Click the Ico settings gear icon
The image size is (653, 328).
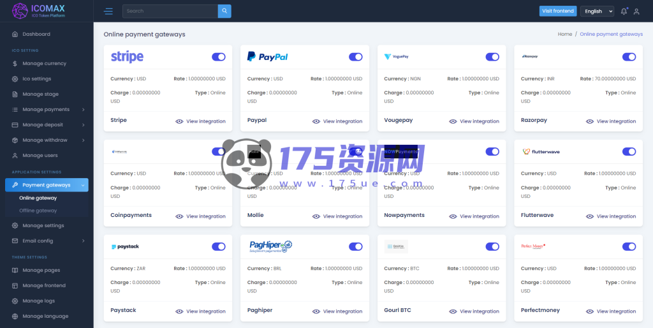tap(15, 78)
